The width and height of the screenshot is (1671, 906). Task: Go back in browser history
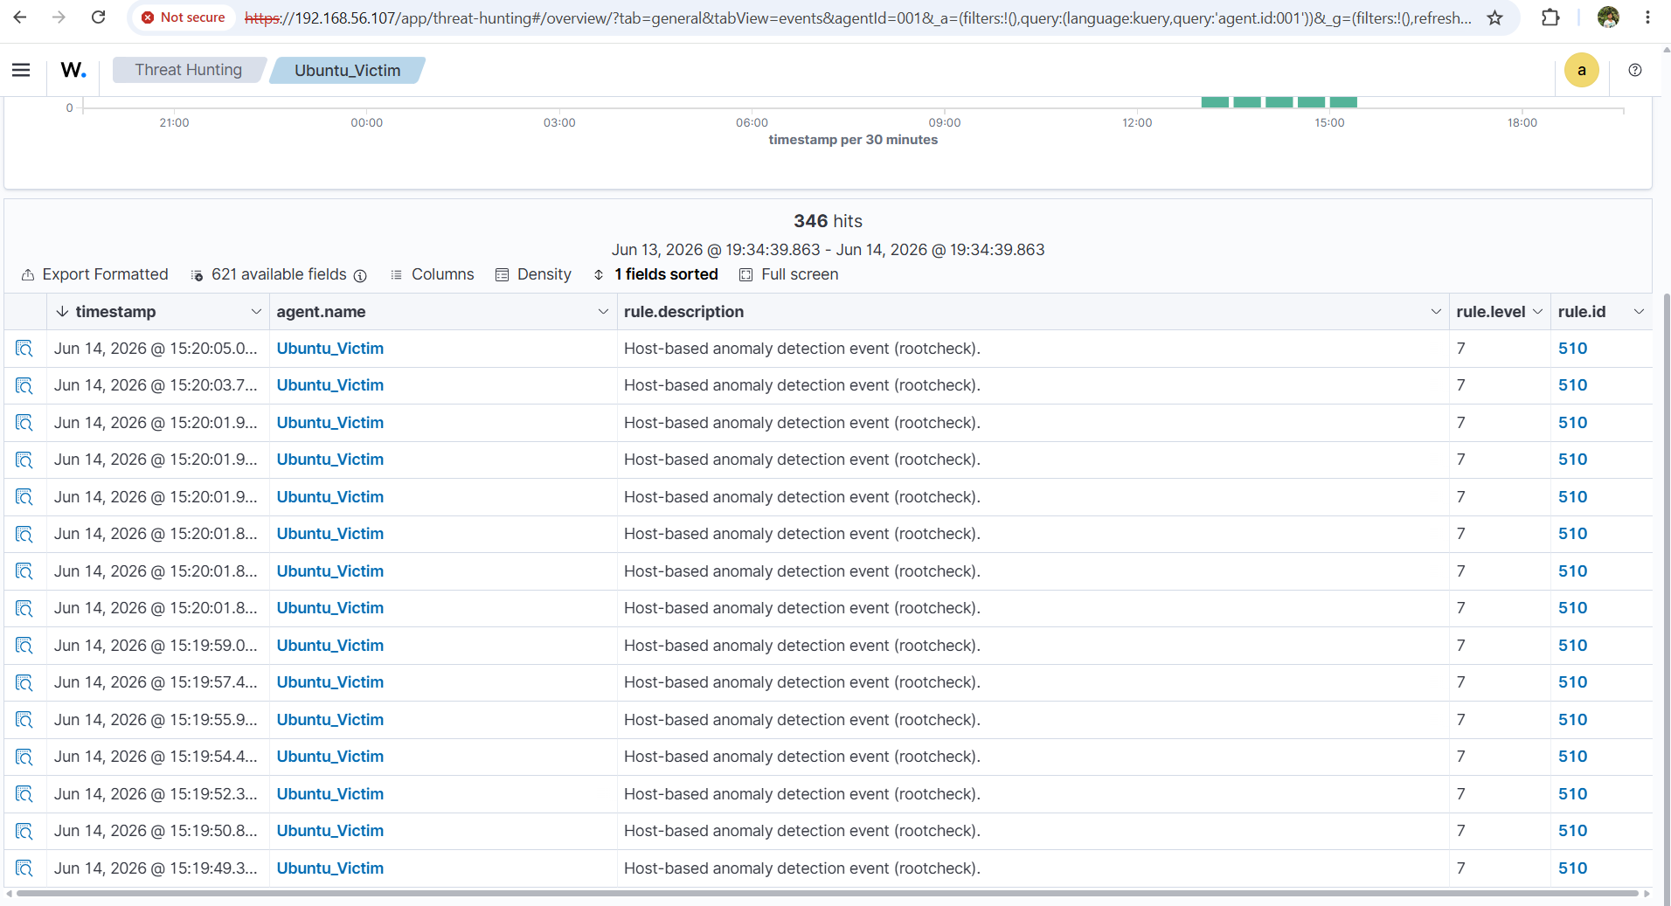point(20,17)
